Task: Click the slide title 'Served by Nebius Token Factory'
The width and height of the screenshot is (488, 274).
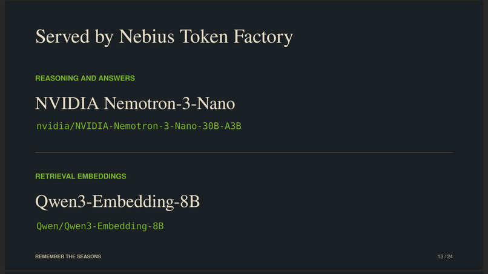Action: coord(164,37)
